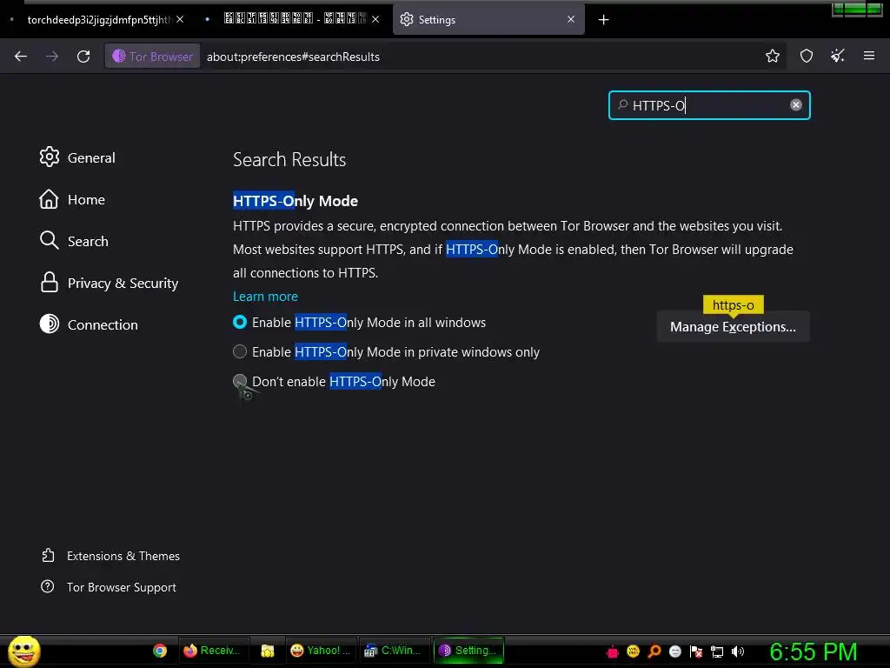Clear the settings search field
This screenshot has width=890, height=668.
(x=796, y=105)
